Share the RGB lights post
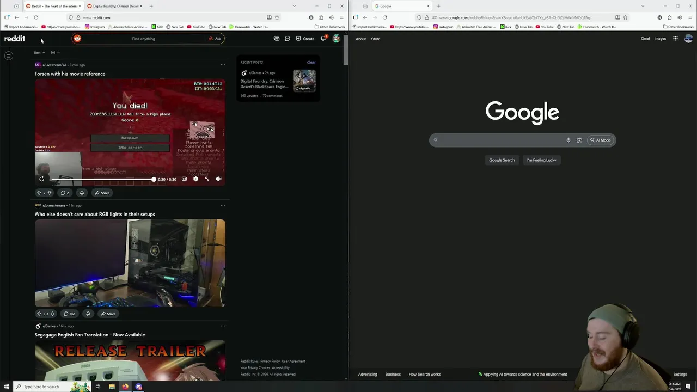The image size is (697, 392). tap(108, 314)
